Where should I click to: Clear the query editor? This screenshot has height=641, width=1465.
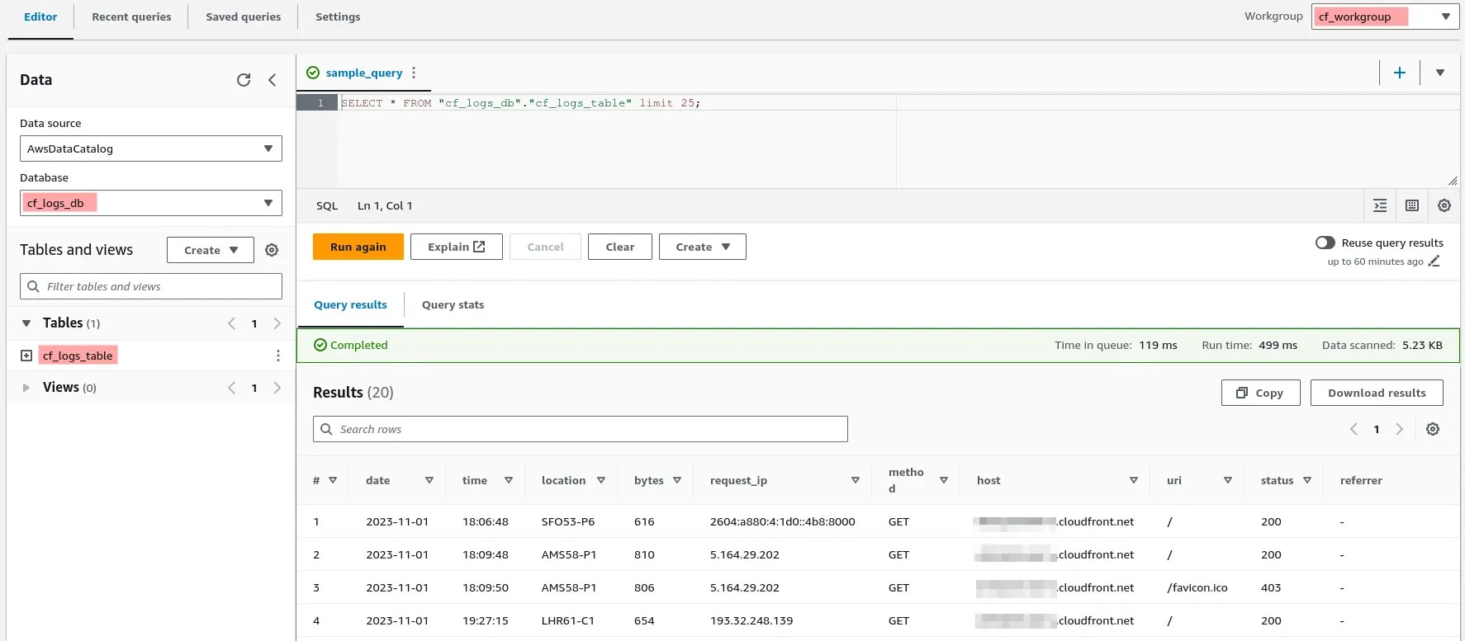point(620,247)
